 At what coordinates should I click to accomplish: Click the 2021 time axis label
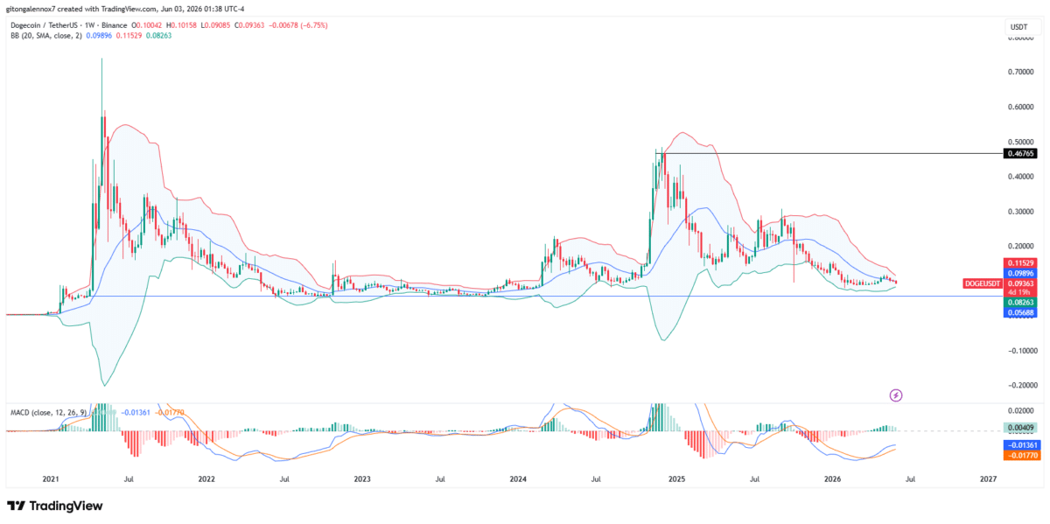pyautogui.click(x=51, y=479)
